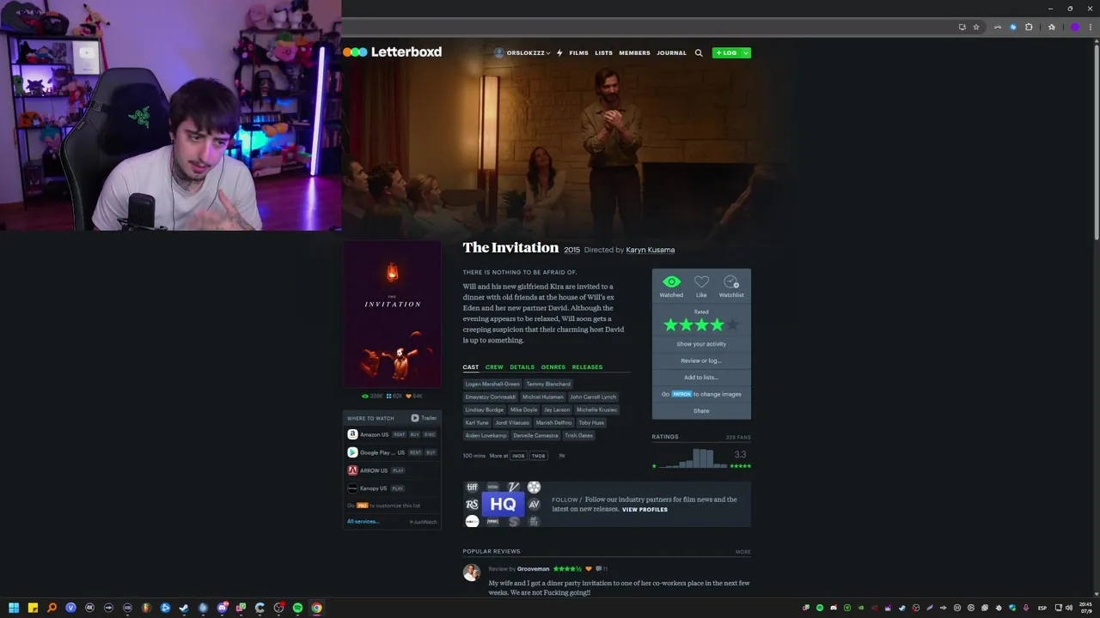
Task: Open Steam from the taskbar
Action: coord(184,608)
